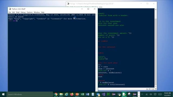
Task: Open the notepad document icon in taskbar
Action: [93, 94]
